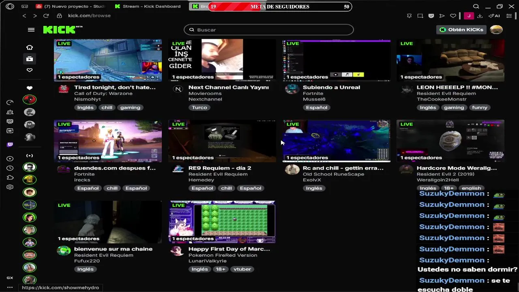Open the Opera main menu icon
This screenshot has width=519, height=292.
click(x=10, y=6)
